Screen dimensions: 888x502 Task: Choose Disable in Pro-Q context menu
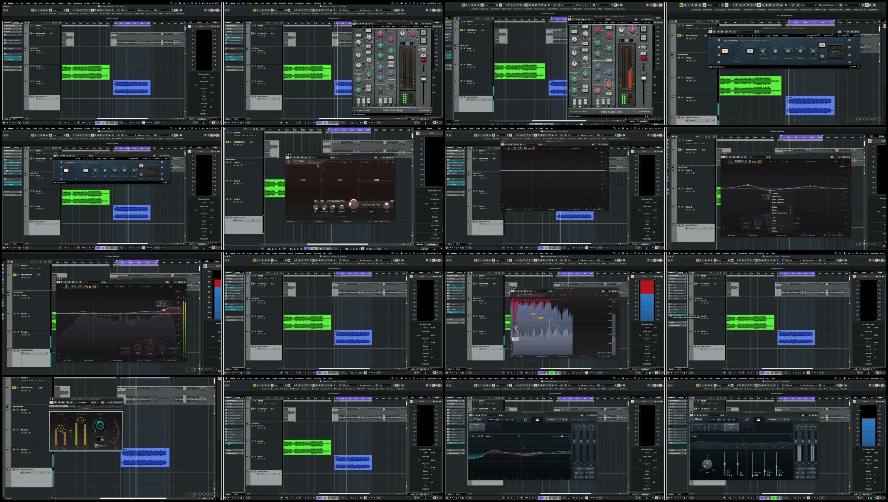pyautogui.click(x=775, y=193)
